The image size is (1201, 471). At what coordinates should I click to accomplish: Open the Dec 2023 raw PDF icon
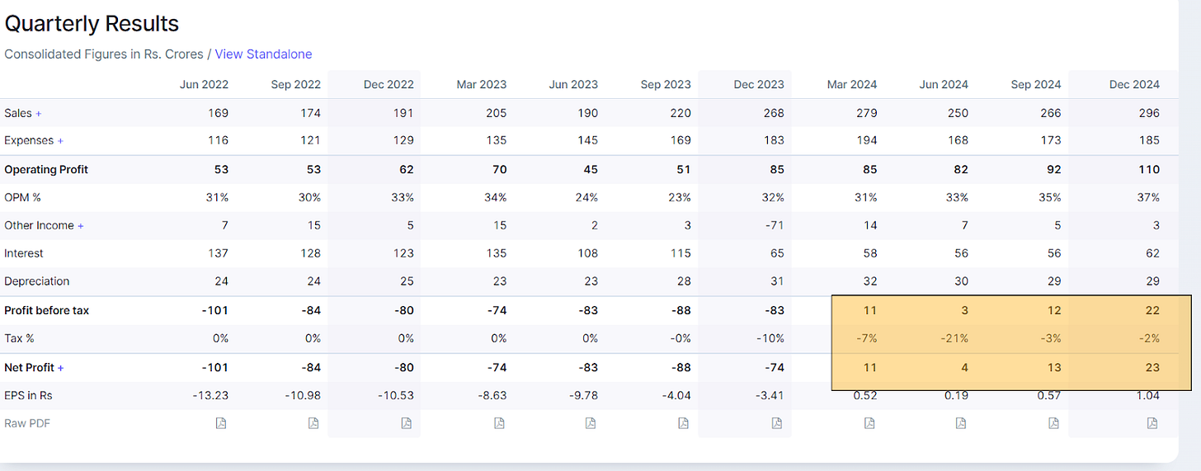tap(777, 423)
